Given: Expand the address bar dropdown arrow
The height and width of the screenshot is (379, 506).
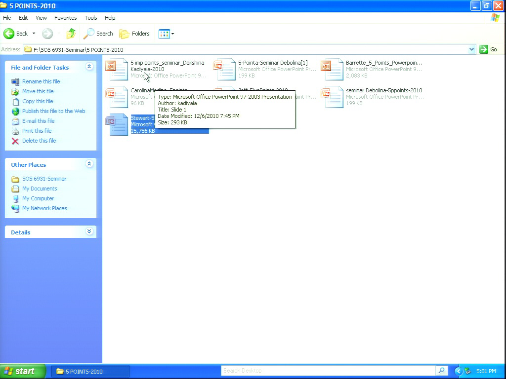Looking at the screenshot, I should click(471, 50).
